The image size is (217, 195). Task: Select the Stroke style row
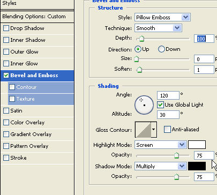(37, 158)
